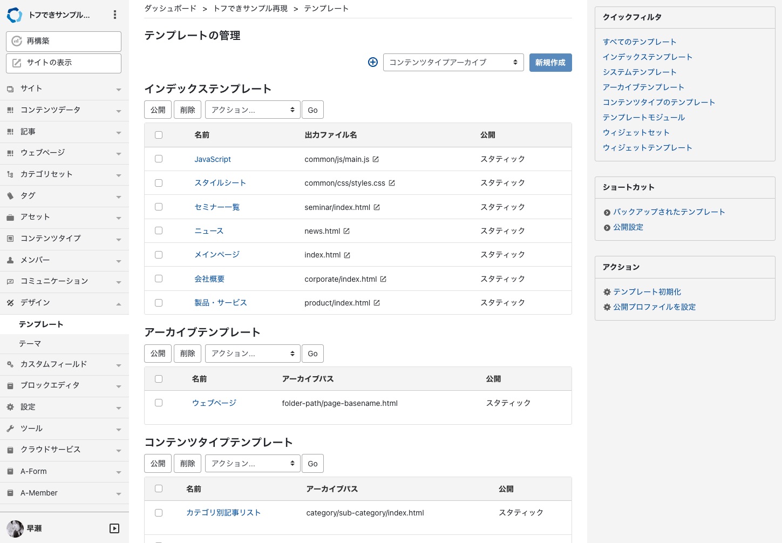Check the スタイルシート template row

[x=159, y=183]
